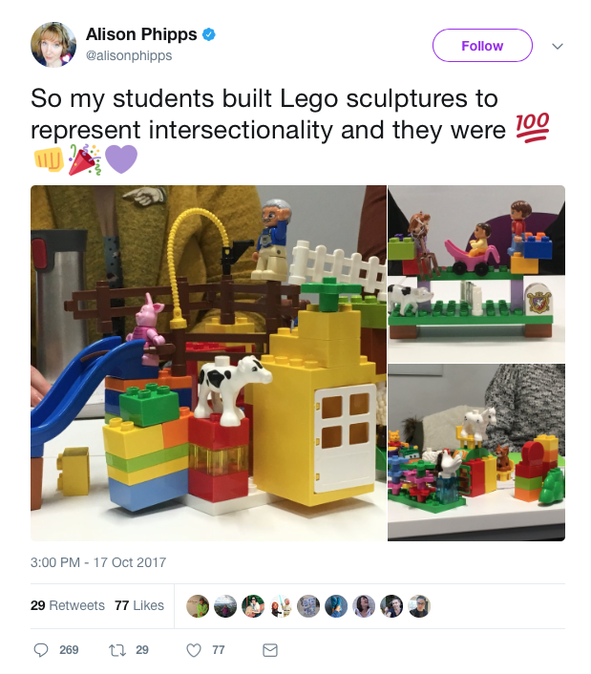
Task: Click the blue-haired liker avatar
Action: pos(336,606)
